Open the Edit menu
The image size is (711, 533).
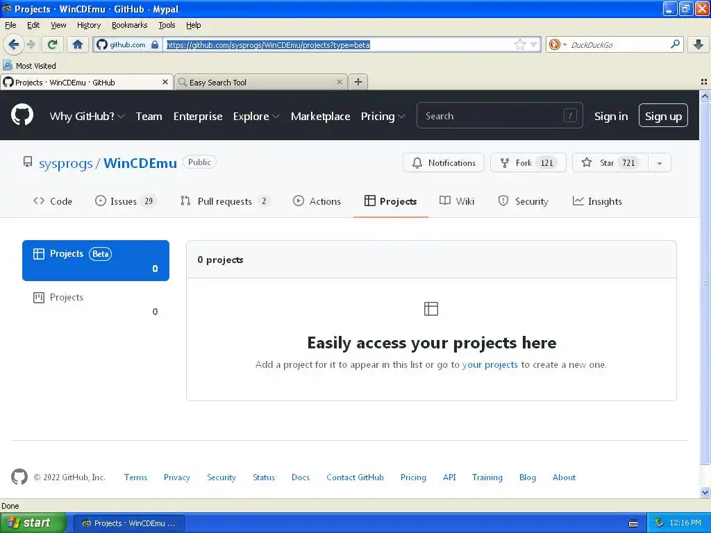(x=33, y=25)
